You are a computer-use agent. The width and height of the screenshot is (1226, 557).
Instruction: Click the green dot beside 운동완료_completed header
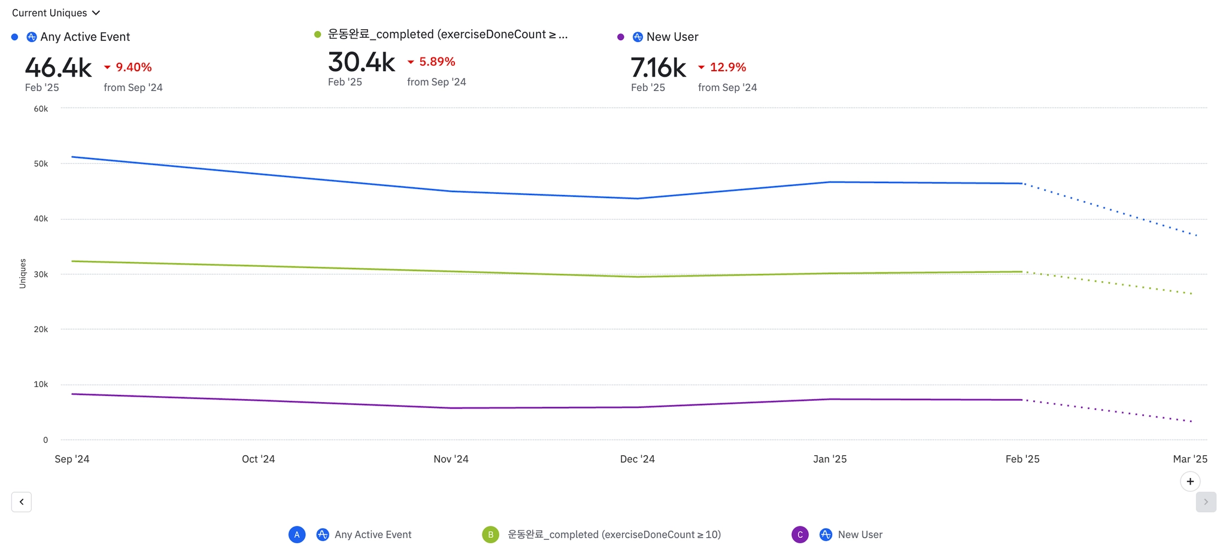pyautogui.click(x=318, y=34)
